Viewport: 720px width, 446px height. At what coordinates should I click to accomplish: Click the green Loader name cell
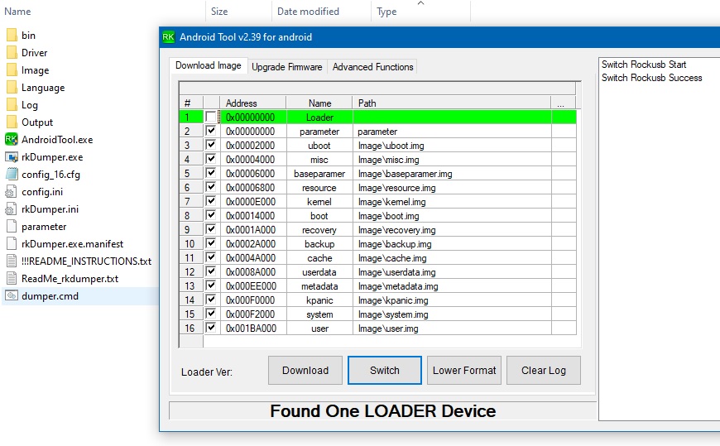319,117
